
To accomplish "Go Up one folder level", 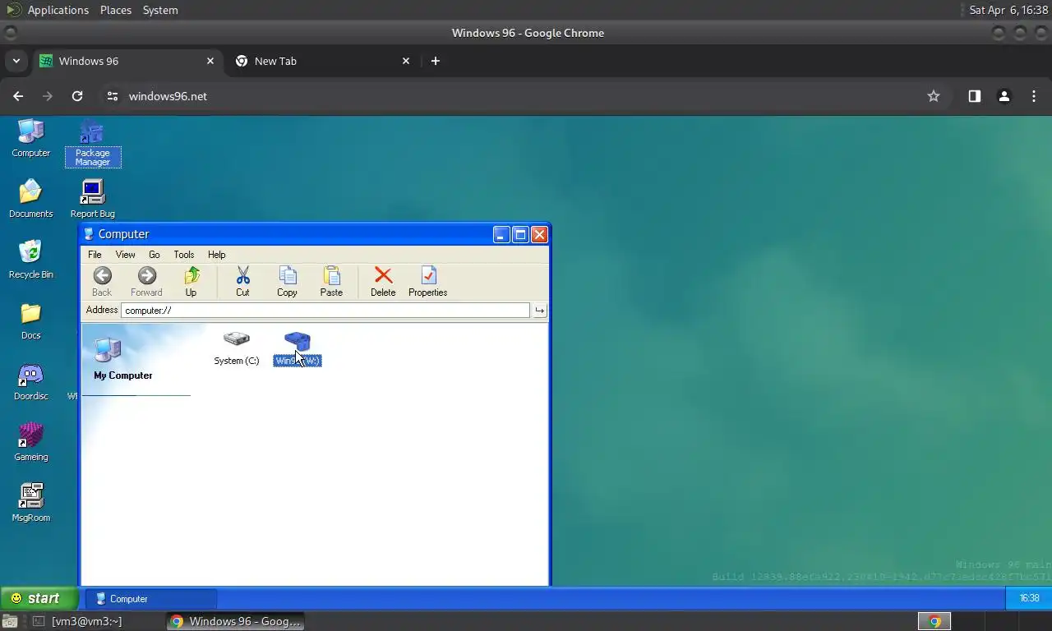I will point(191,282).
